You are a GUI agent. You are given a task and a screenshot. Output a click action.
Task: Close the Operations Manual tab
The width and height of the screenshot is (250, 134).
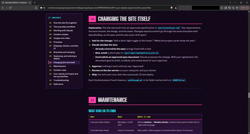point(30,2)
